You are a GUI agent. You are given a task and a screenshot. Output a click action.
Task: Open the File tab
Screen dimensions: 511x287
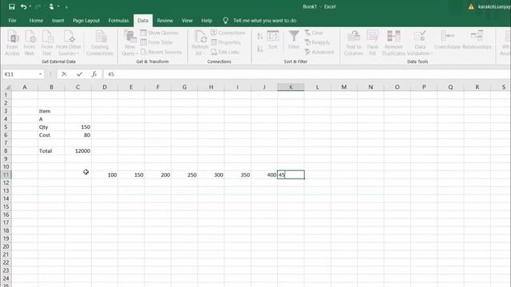tap(13, 21)
